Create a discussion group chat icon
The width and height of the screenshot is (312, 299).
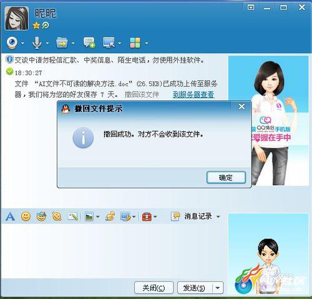pos(89,43)
